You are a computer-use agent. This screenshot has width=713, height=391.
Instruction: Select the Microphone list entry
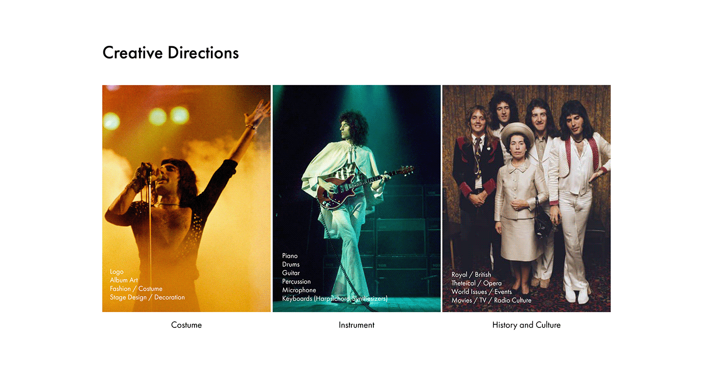click(x=299, y=290)
